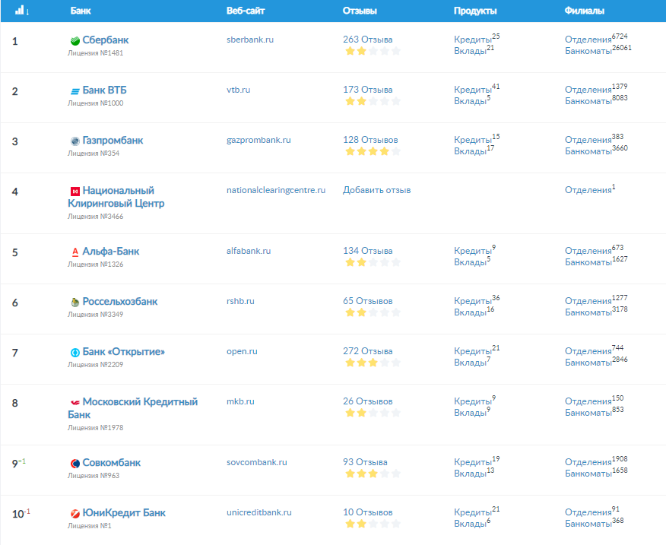
Task: Open the Банк «Открытие» page
Action: (x=124, y=352)
